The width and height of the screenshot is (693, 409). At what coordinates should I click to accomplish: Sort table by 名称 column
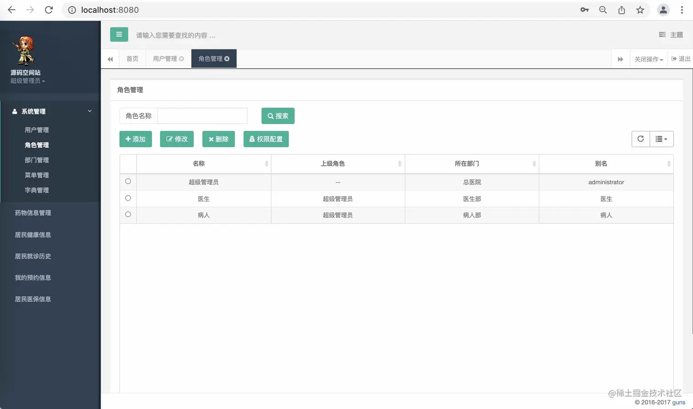203,164
